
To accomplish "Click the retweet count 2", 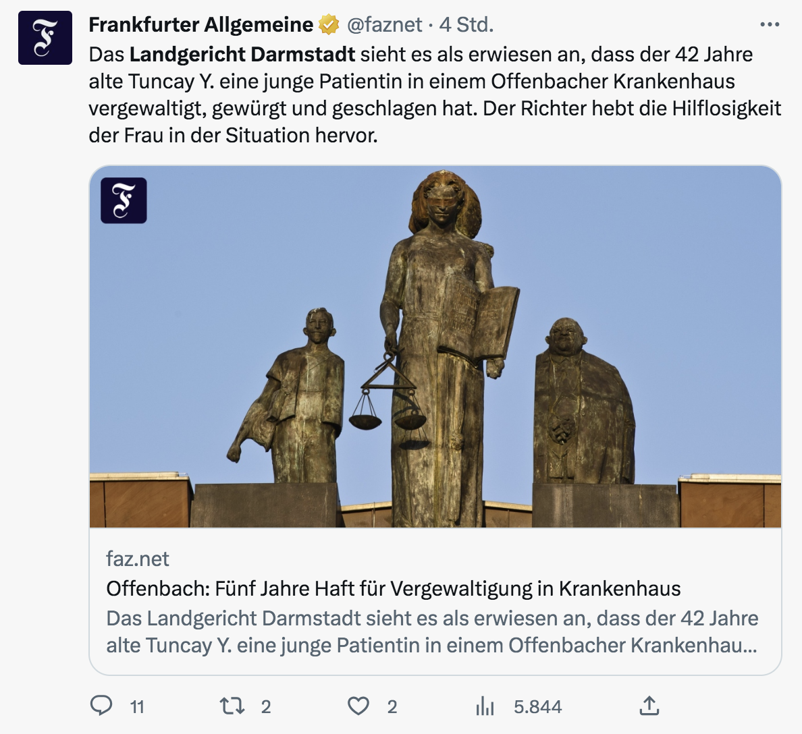I will (x=266, y=707).
